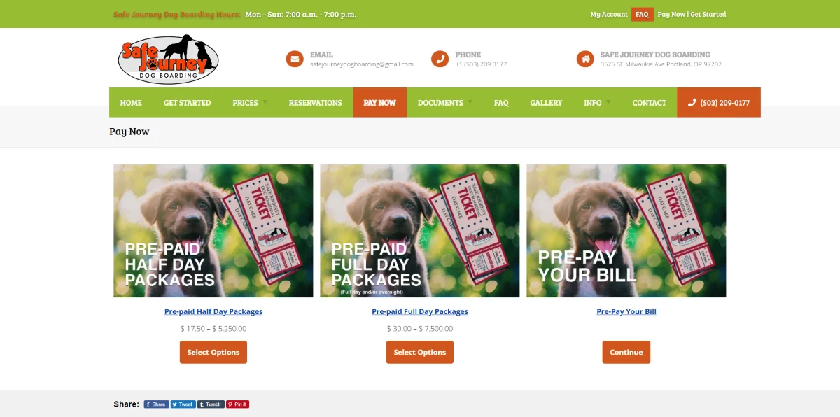Go to Get Started in navigation bar

(x=187, y=102)
